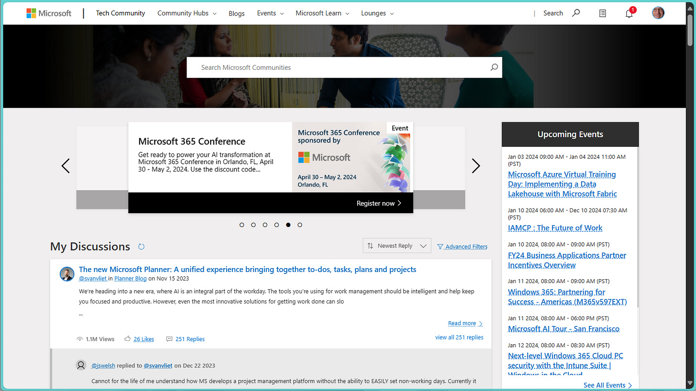
Task: Open the notes icon beside Search
Action: coord(602,13)
